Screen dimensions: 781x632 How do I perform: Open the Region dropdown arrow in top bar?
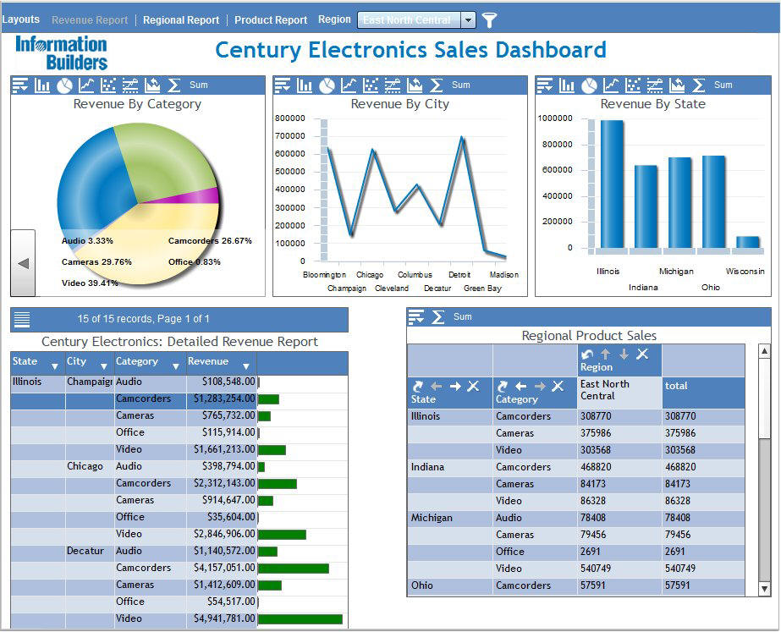click(468, 20)
